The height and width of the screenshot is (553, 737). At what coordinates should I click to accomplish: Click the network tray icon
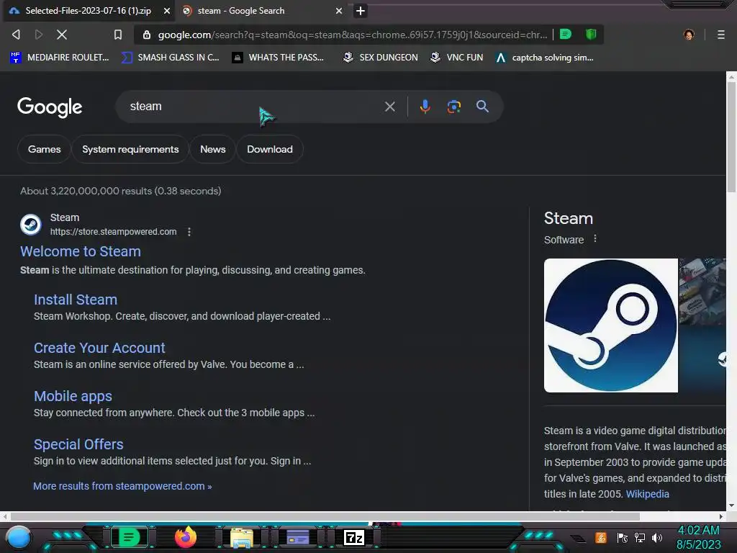[640, 537]
